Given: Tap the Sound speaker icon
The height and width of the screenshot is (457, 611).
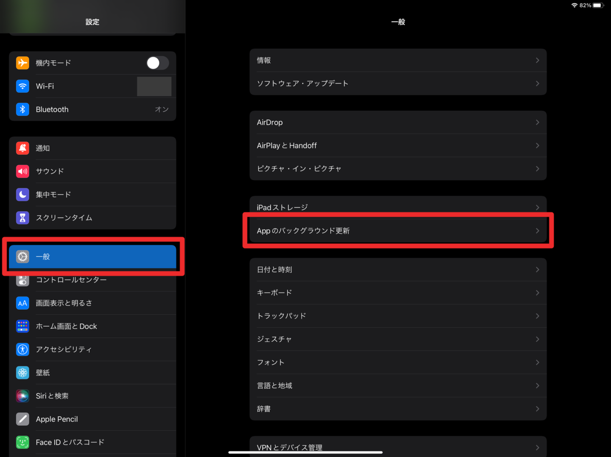Looking at the screenshot, I should (x=22, y=171).
